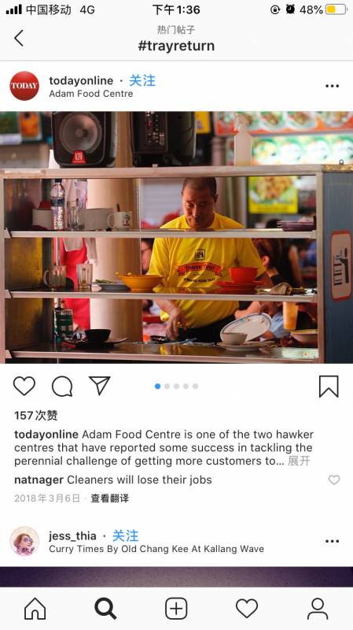The width and height of the screenshot is (353, 630).
Task: Save the post with the bookmark icon
Action: (x=329, y=387)
